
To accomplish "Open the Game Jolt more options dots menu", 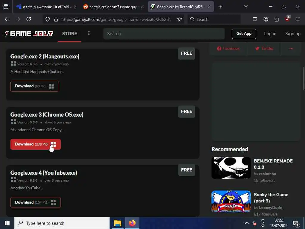I will coord(89,33).
